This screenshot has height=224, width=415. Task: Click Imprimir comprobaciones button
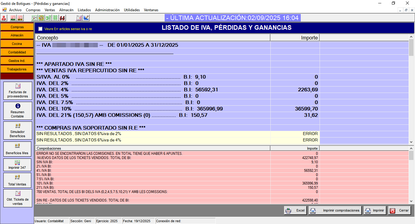(335, 210)
